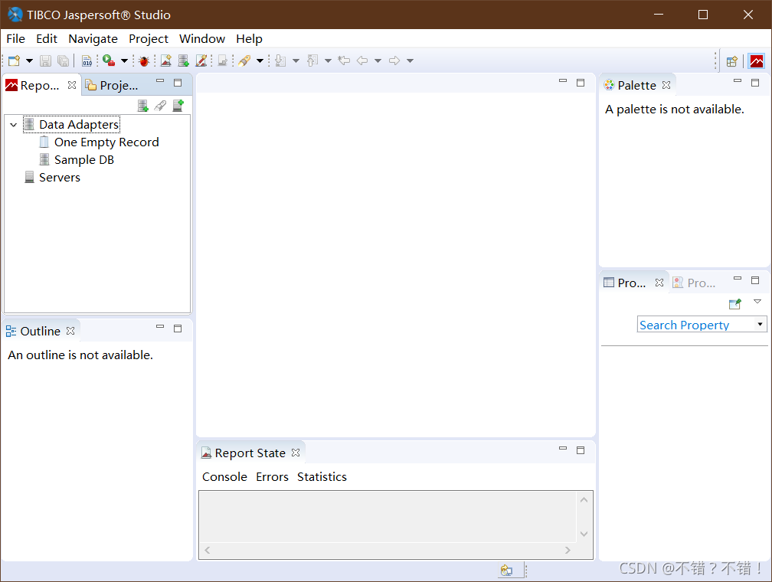The image size is (772, 582).
Task: Click the Next Annotation toolbar icon
Action: [x=280, y=60]
